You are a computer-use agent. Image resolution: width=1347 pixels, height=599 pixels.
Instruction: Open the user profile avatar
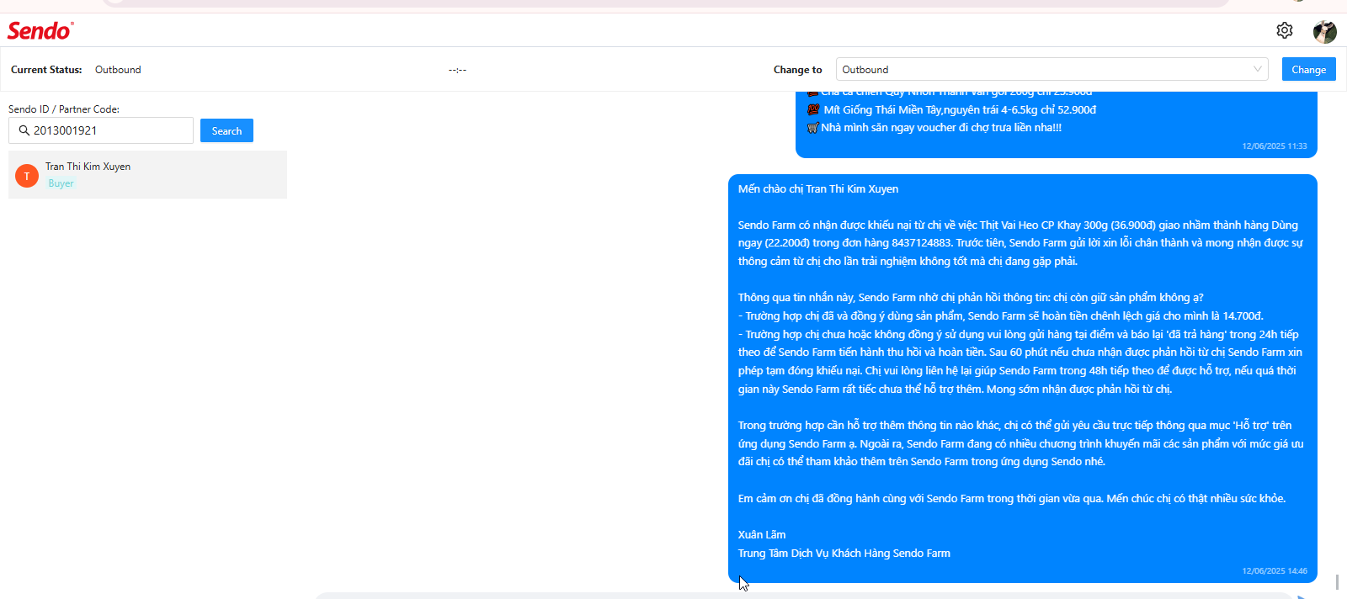(1325, 31)
